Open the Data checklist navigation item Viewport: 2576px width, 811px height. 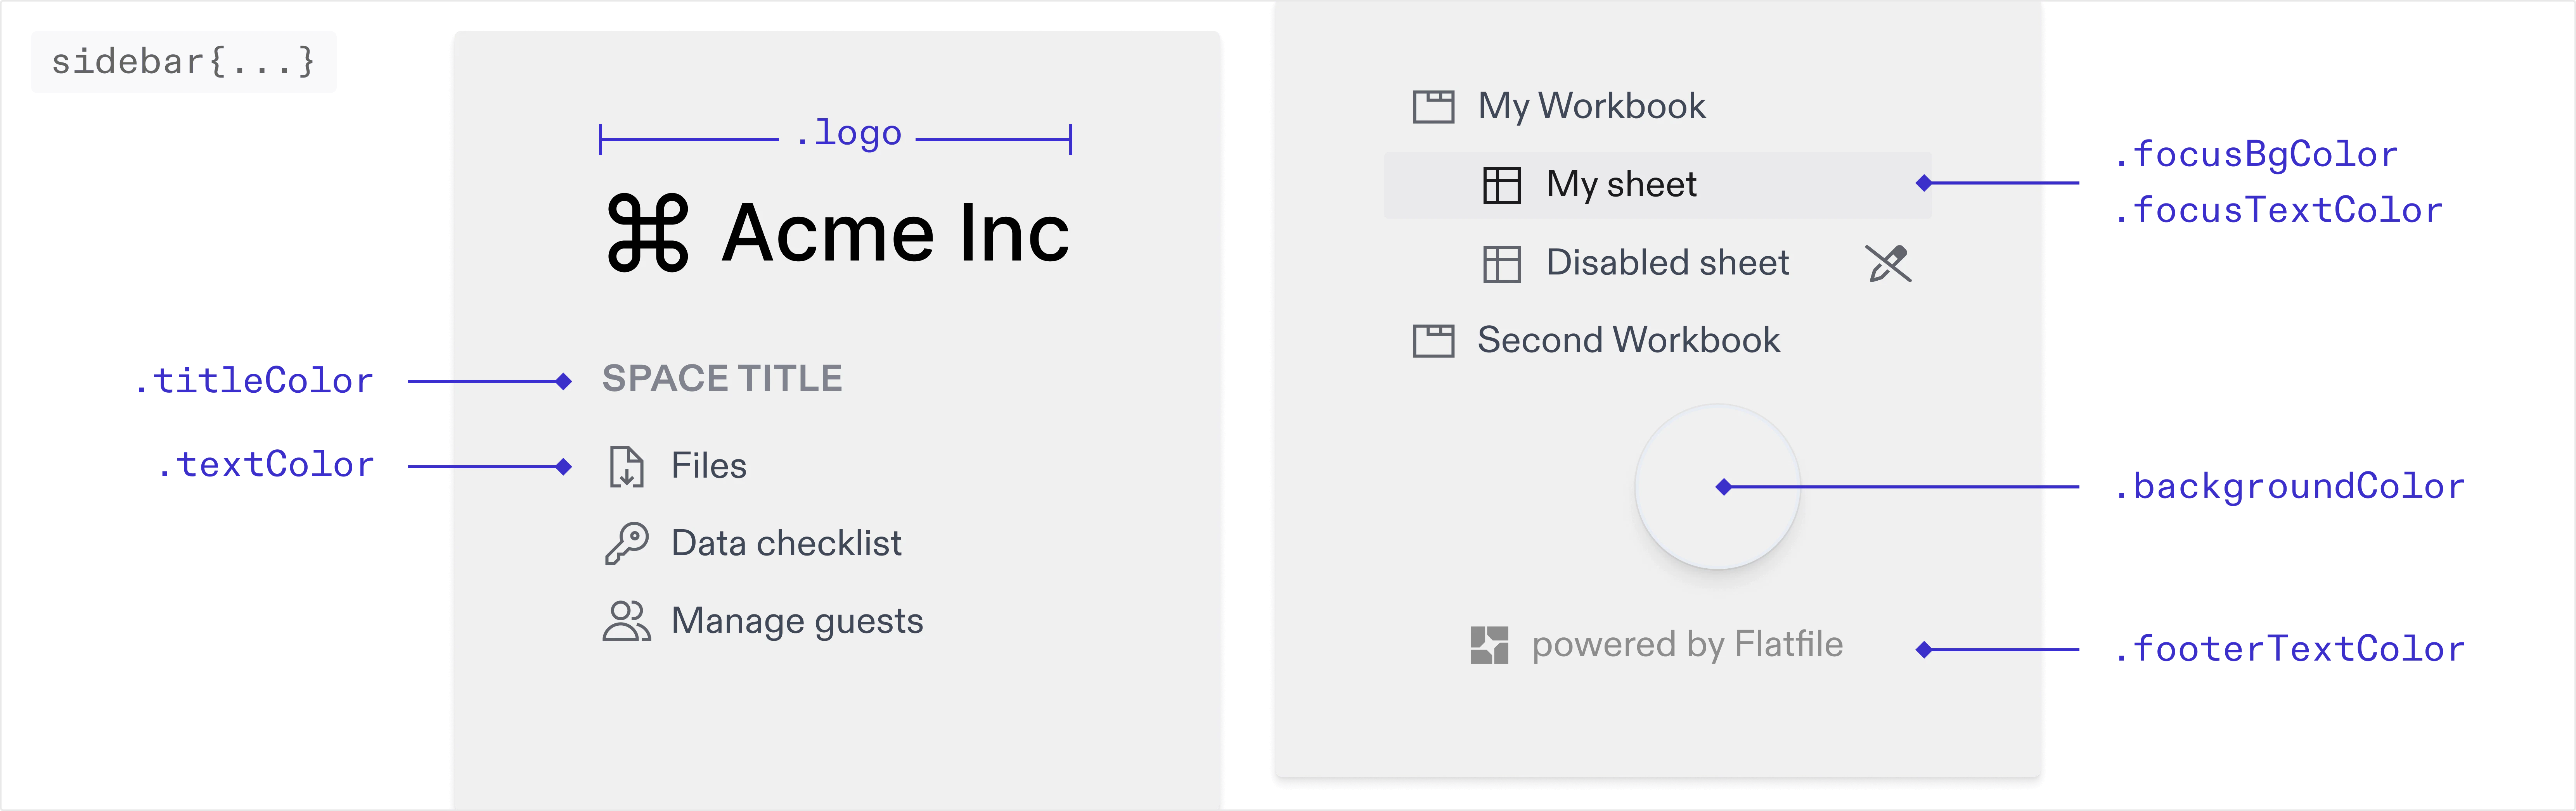pos(786,542)
